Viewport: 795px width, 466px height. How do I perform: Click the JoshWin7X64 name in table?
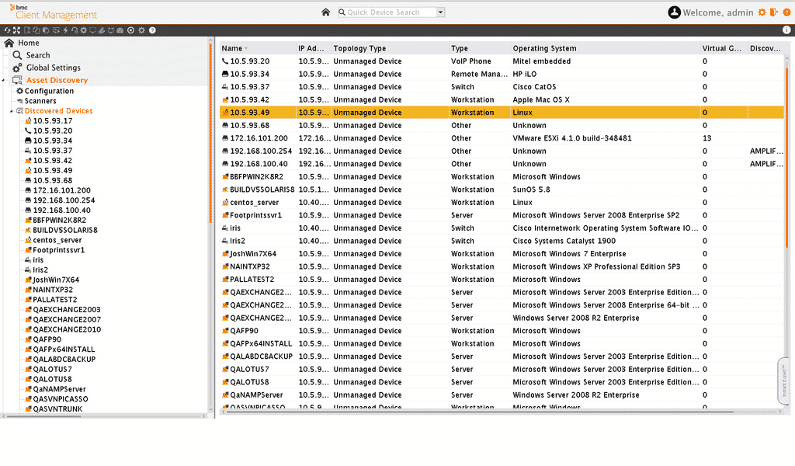coord(253,254)
